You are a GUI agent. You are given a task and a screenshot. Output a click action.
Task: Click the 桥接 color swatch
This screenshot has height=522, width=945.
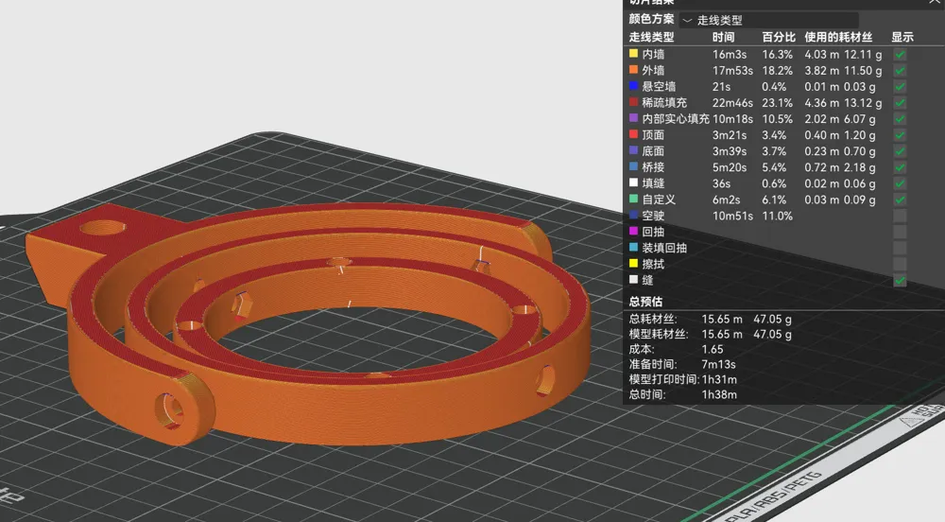(633, 166)
